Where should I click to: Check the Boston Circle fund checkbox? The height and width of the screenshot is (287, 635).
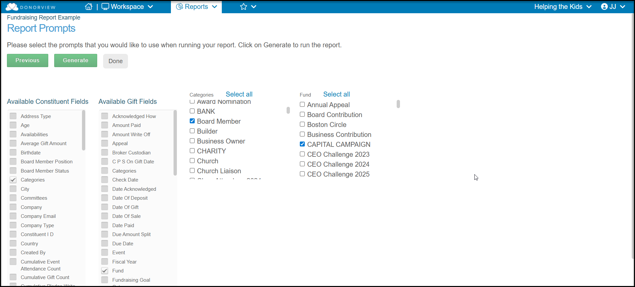coord(302,124)
